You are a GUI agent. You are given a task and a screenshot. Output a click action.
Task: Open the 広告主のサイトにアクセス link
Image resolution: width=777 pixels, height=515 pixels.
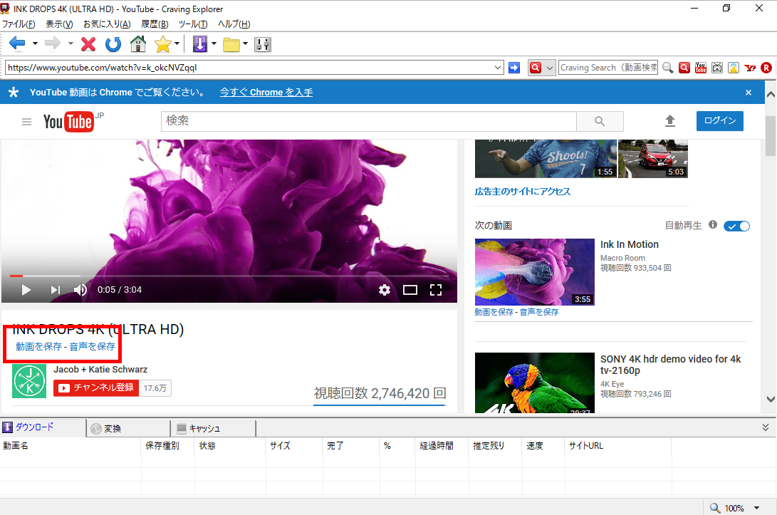point(522,192)
